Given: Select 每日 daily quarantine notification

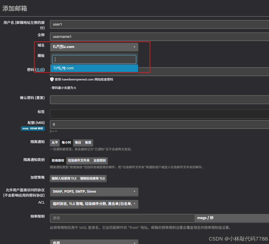Looking at the screenshot, I should tap(77, 143).
